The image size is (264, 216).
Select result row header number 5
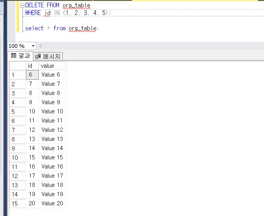[x=18, y=111]
